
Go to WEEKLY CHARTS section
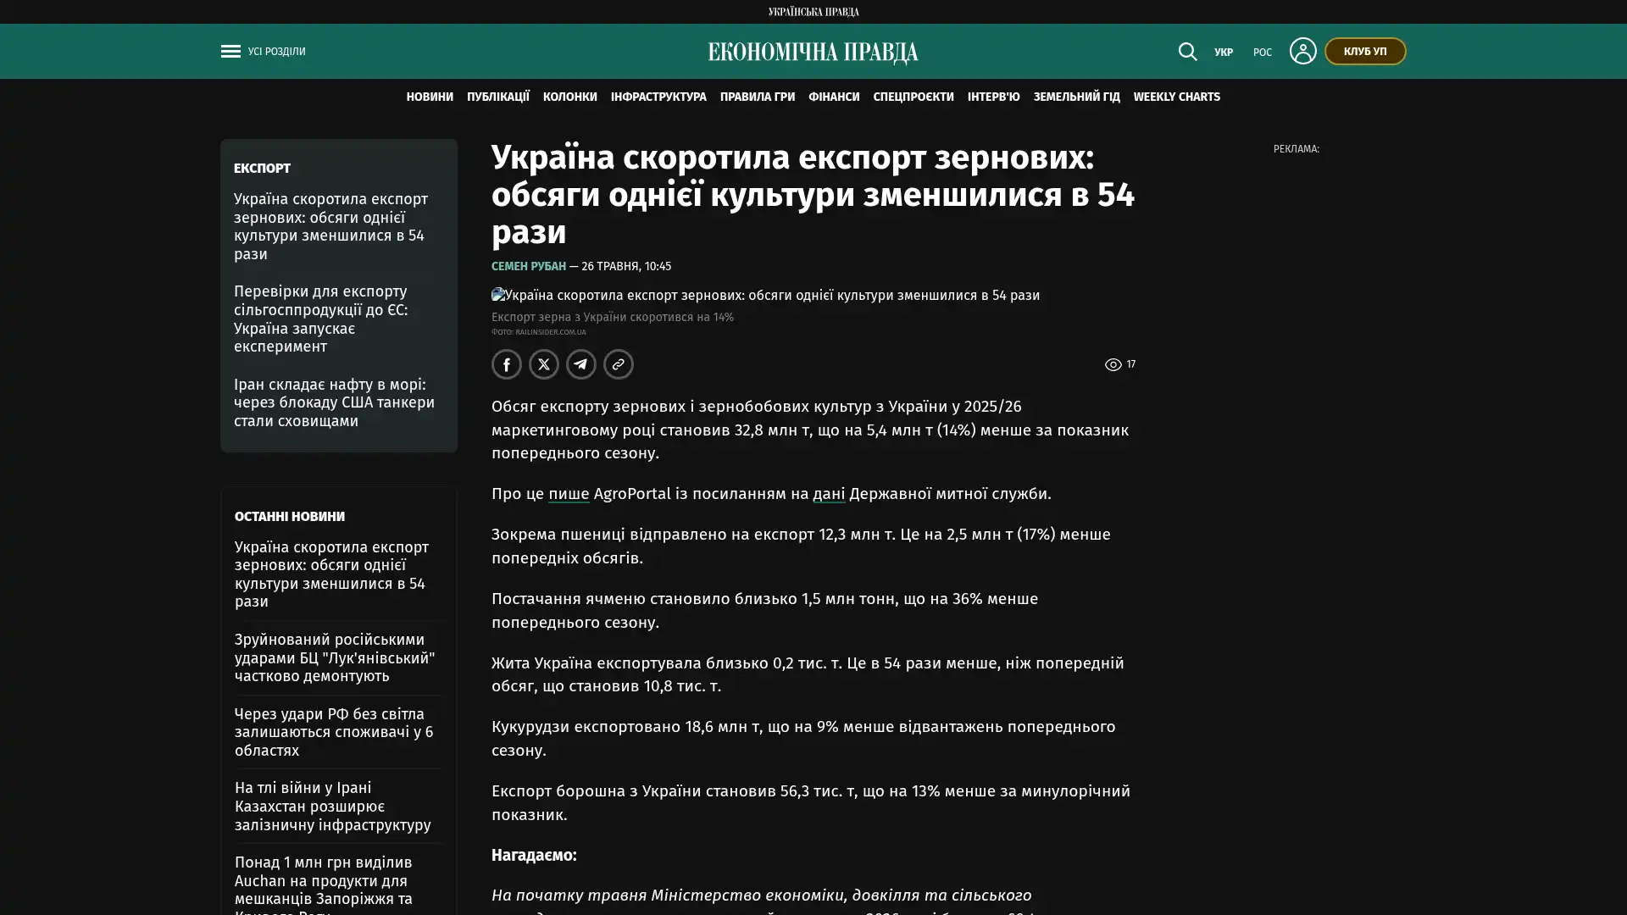point(1176,97)
